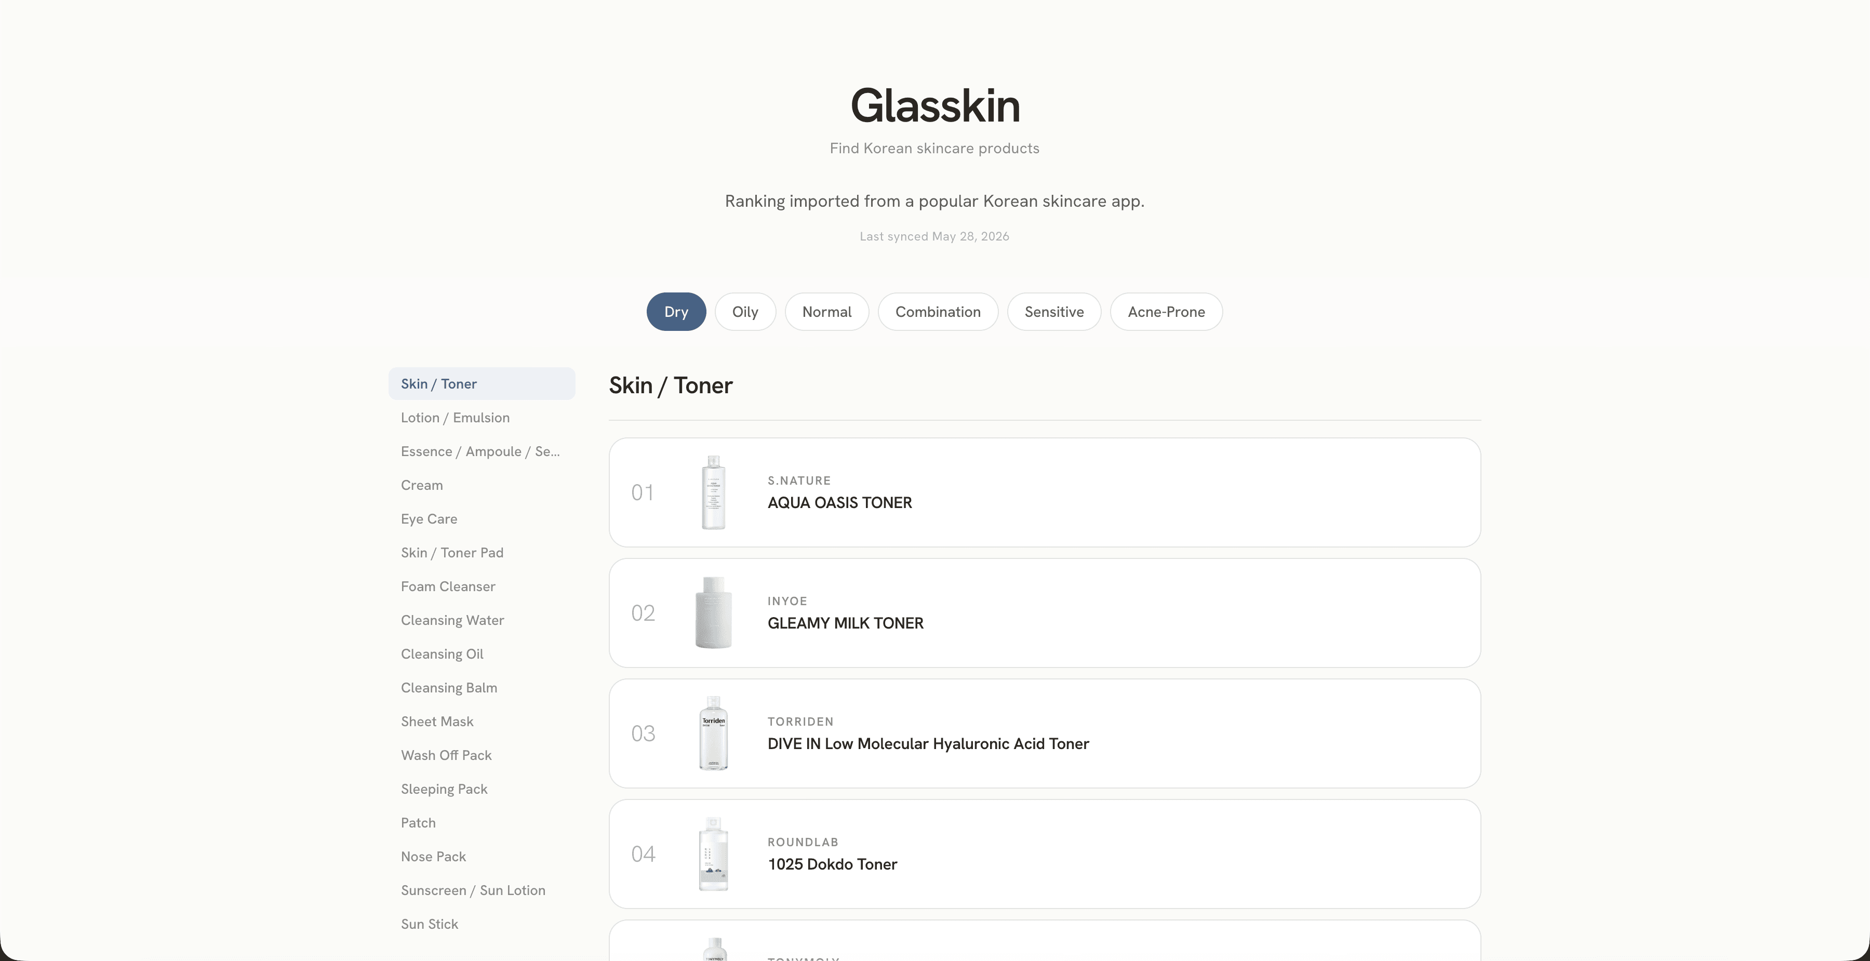Go to the Cleansing Oil category

click(x=482, y=653)
